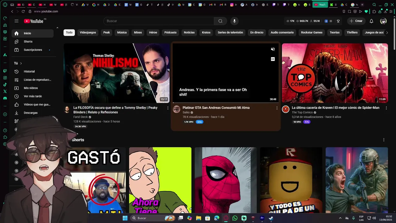Viewport: 396px width, 223px height.
Task: Select the Música filter chip
Action: (x=122, y=33)
